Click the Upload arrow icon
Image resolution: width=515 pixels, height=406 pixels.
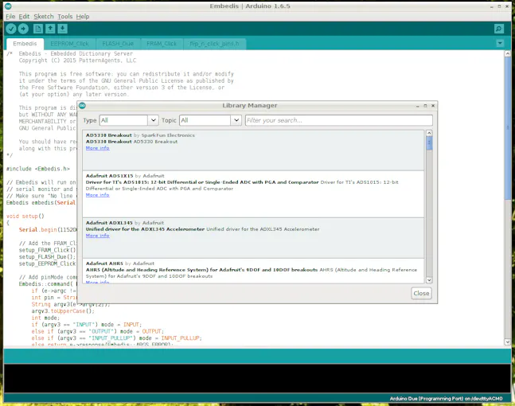(x=23, y=29)
